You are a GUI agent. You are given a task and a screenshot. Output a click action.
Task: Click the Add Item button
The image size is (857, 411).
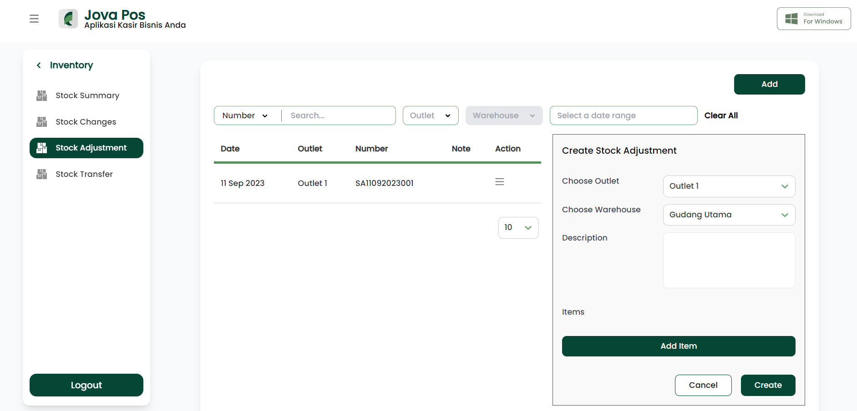pyautogui.click(x=679, y=346)
